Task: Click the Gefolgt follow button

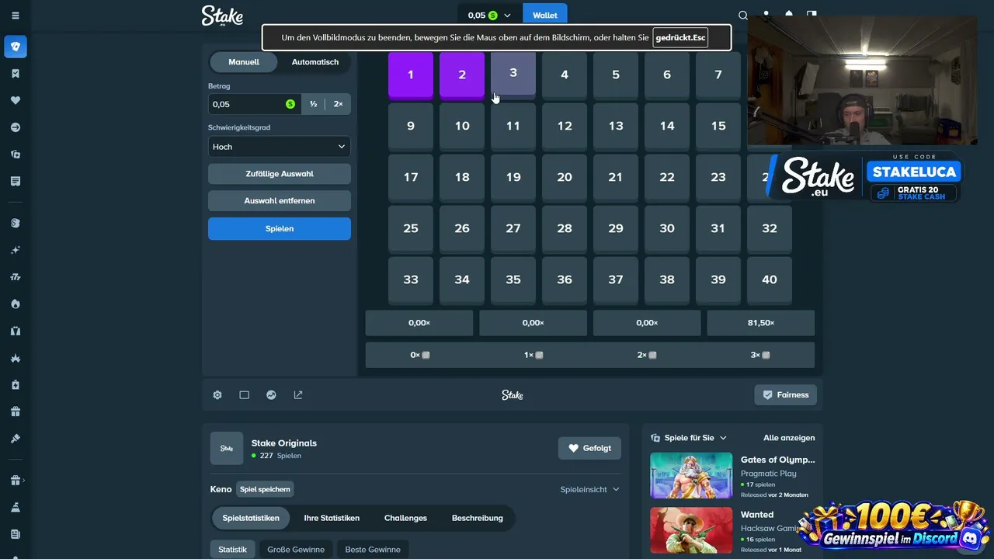Action: click(589, 448)
